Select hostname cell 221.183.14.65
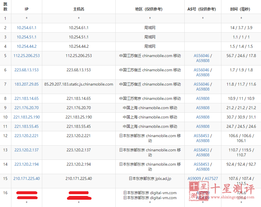The width and height of the screenshot is (261, 207). (x=79, y=99)
